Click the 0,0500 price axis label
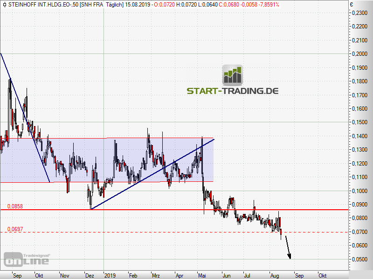This screenshot has height=279, width=373. 359,259
